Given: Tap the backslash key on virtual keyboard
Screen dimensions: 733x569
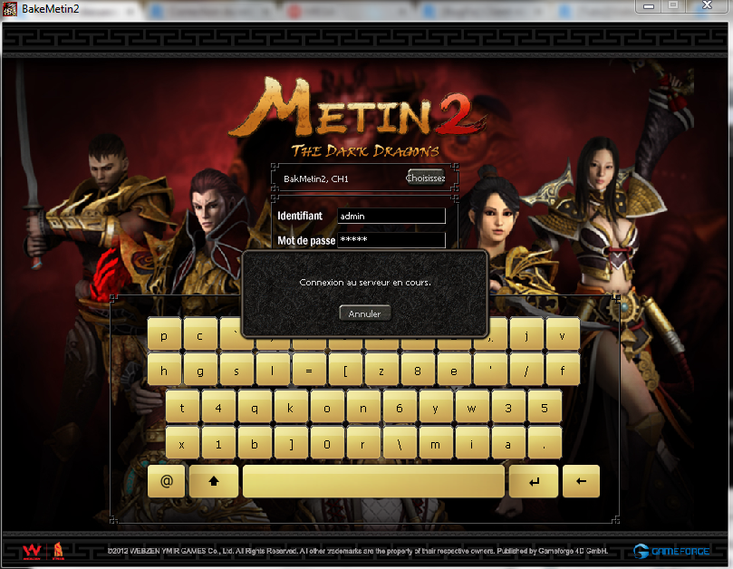Looking at the screenshot, I should (400, 444).
